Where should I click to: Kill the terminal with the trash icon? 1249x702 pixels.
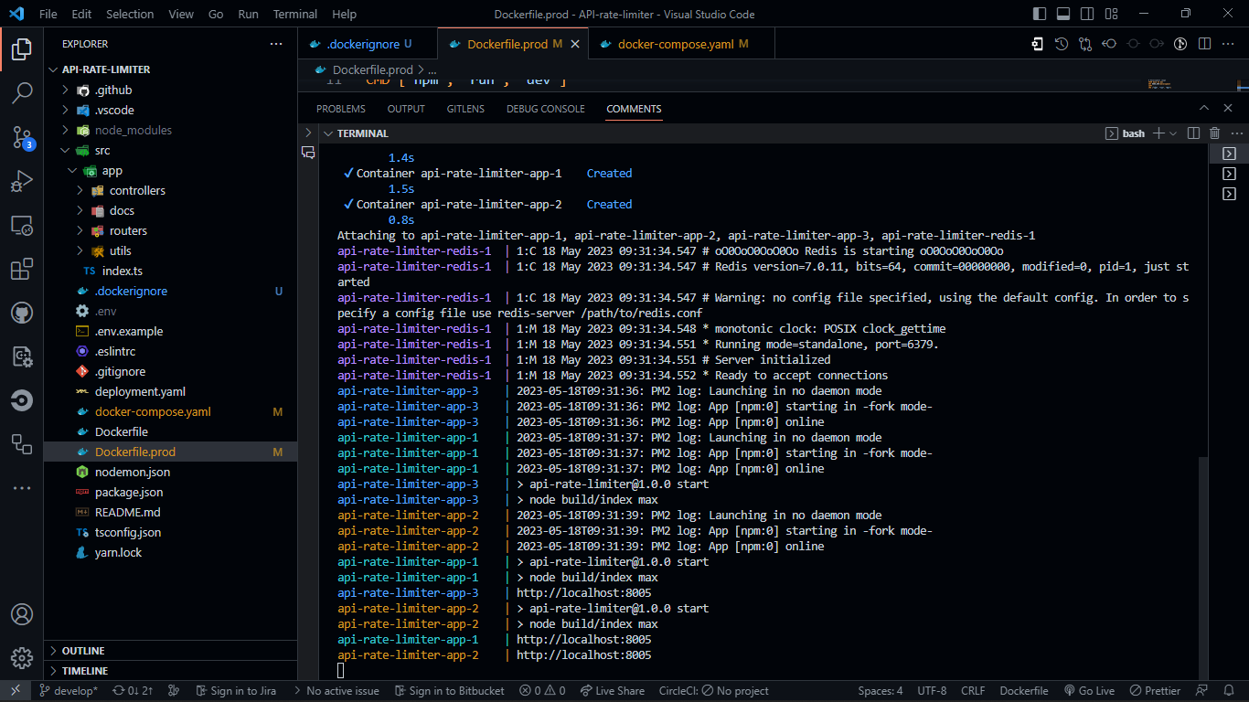pyautogui.click(x=1213, y=133)
